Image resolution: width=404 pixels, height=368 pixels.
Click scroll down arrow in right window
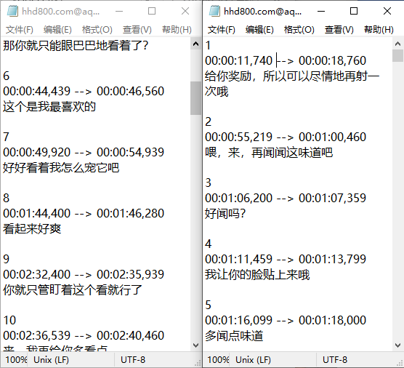coord(397,345)
